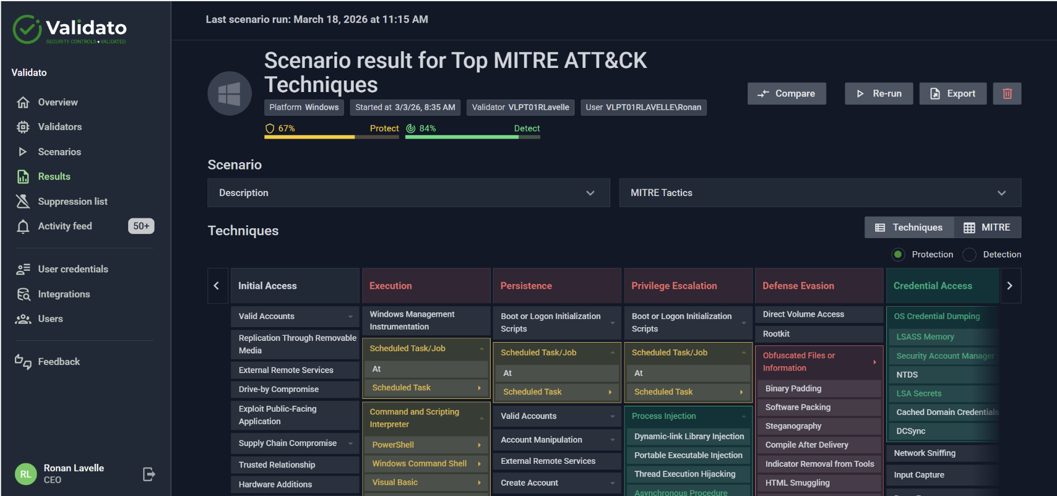
Task: Select the Protection radio button
Action: click(898, 254)
